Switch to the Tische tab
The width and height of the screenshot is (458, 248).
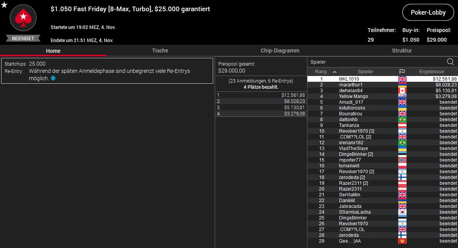[x=160, y=51]
